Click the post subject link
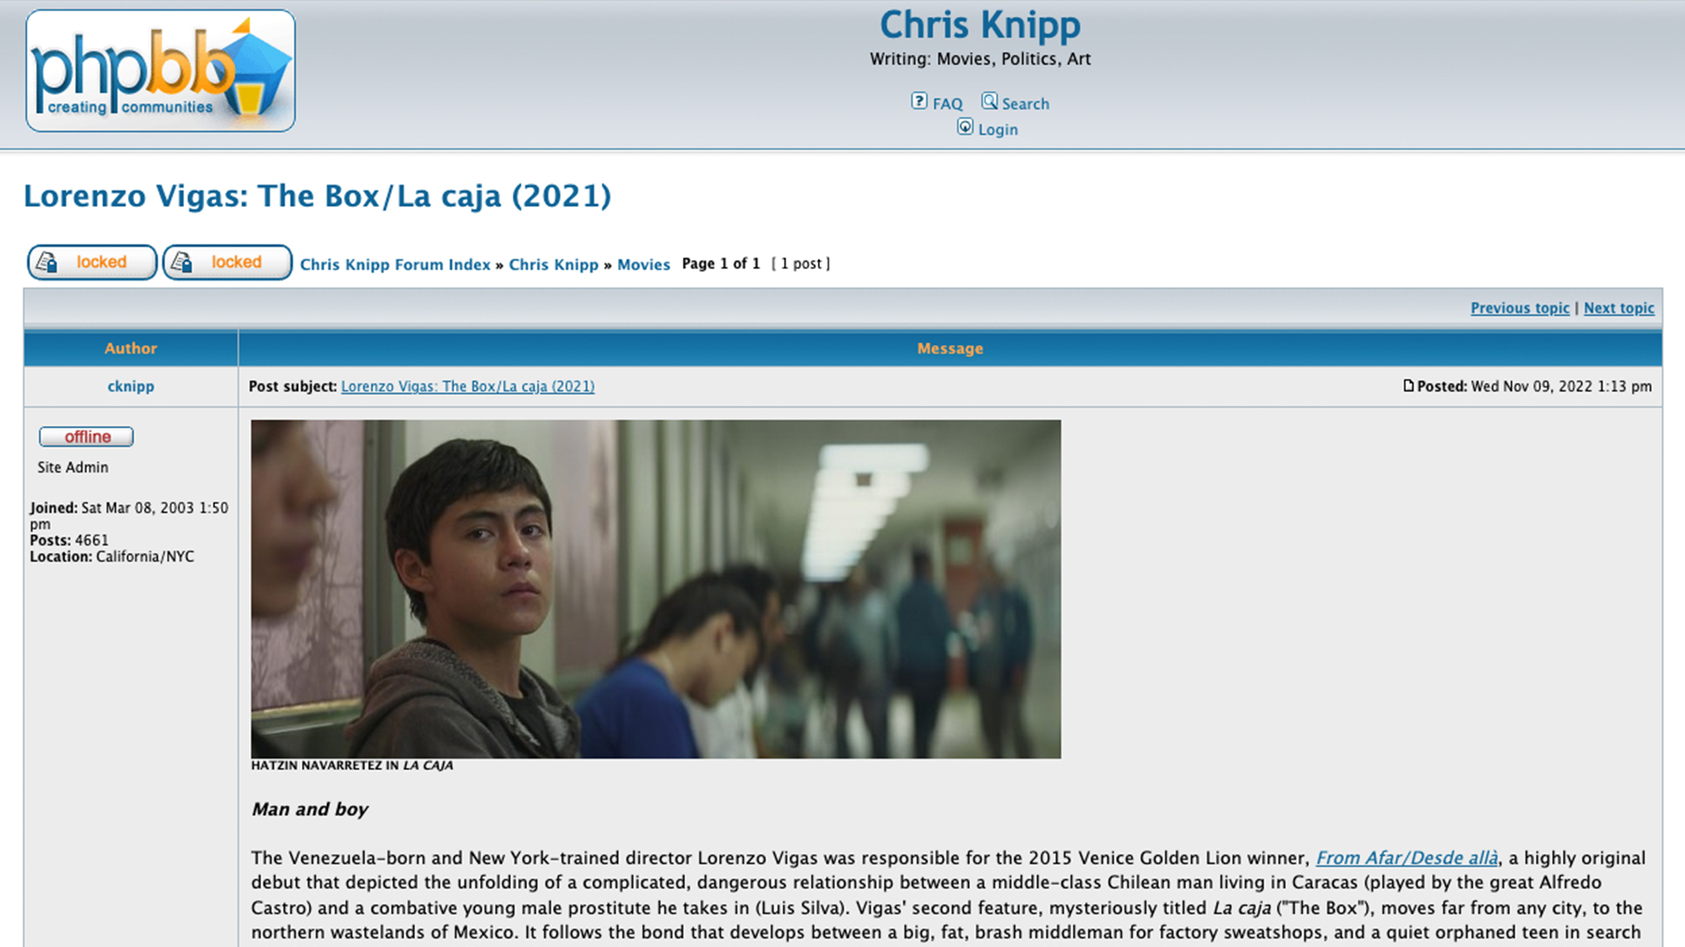The image size is (1685, 947). point(467,386)
